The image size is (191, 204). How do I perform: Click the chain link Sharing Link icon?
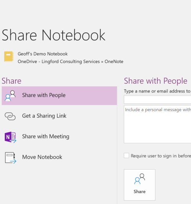click(x=10, y=116)
